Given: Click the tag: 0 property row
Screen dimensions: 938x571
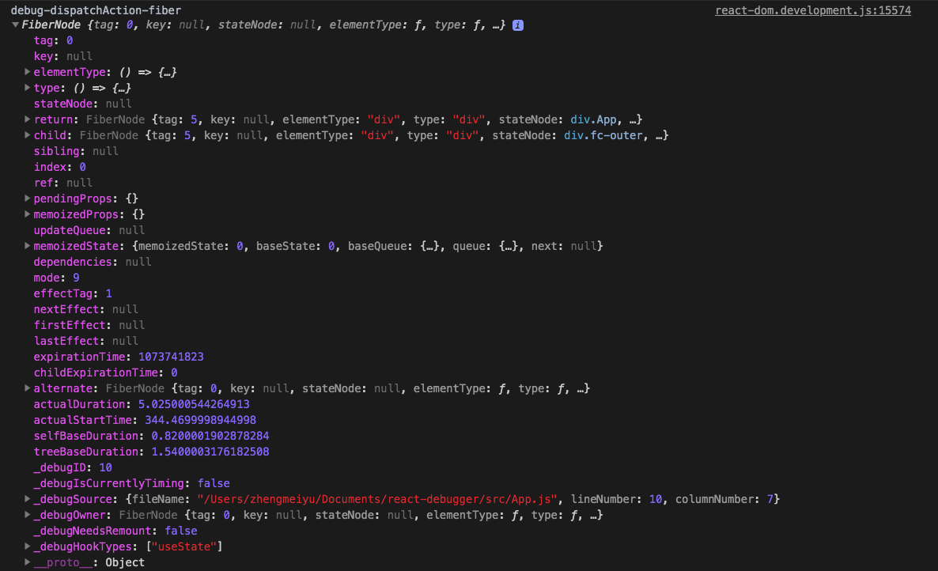Looking at the screenshot, I should [x=53, y=40].
